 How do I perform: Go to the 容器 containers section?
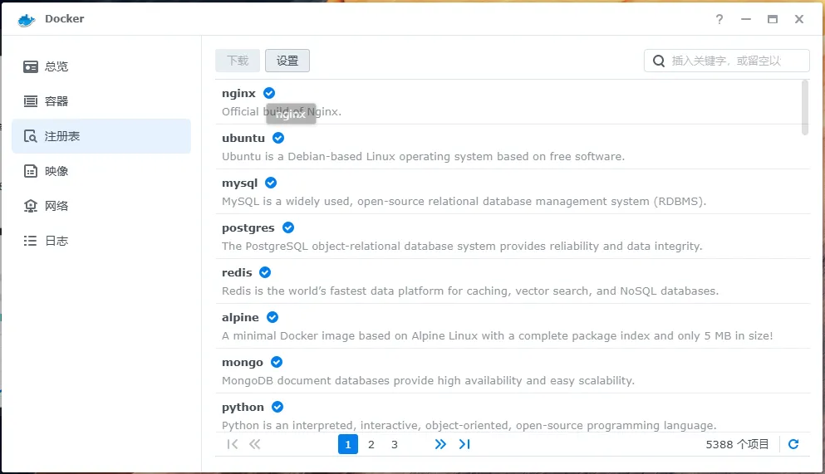pos(101,101)
